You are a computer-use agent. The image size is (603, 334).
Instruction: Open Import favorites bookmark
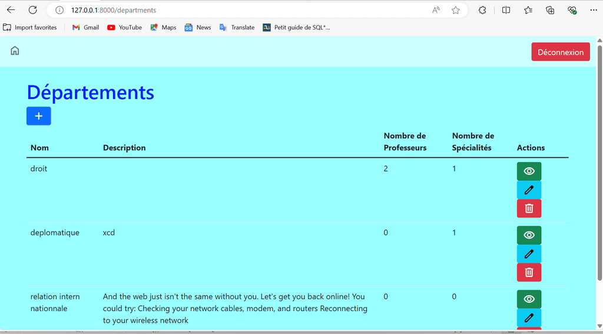pos(29,27)
